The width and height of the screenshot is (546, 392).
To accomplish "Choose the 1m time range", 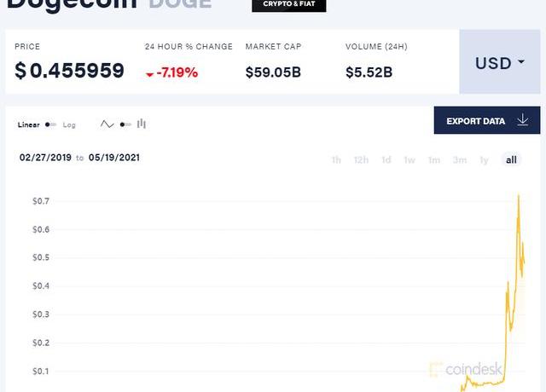I will (x=434, y=159).
